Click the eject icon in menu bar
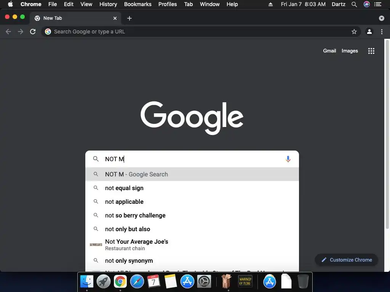Viewport: 390px width, 292px height. (x=271, y=4)
